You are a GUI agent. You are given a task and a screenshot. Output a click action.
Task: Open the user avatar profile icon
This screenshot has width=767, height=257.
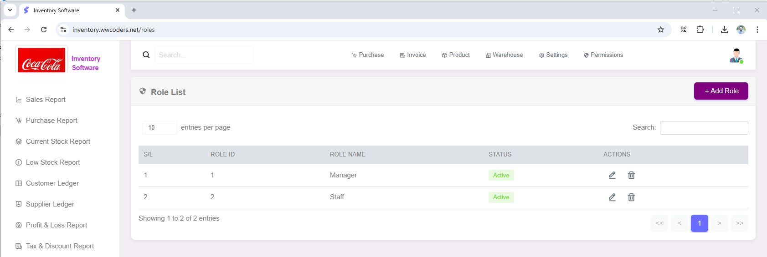pos(736,55)
